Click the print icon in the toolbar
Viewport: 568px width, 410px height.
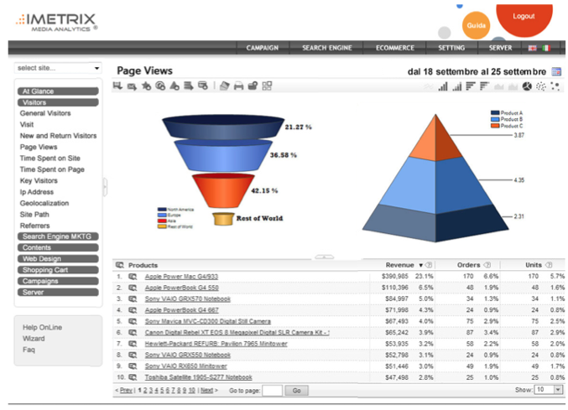(238, 86)
